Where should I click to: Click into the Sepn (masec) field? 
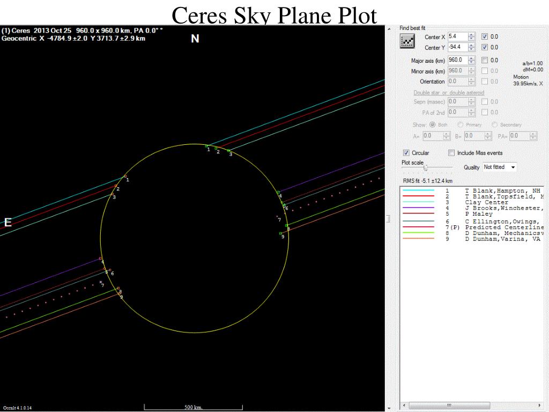point(458,101)
